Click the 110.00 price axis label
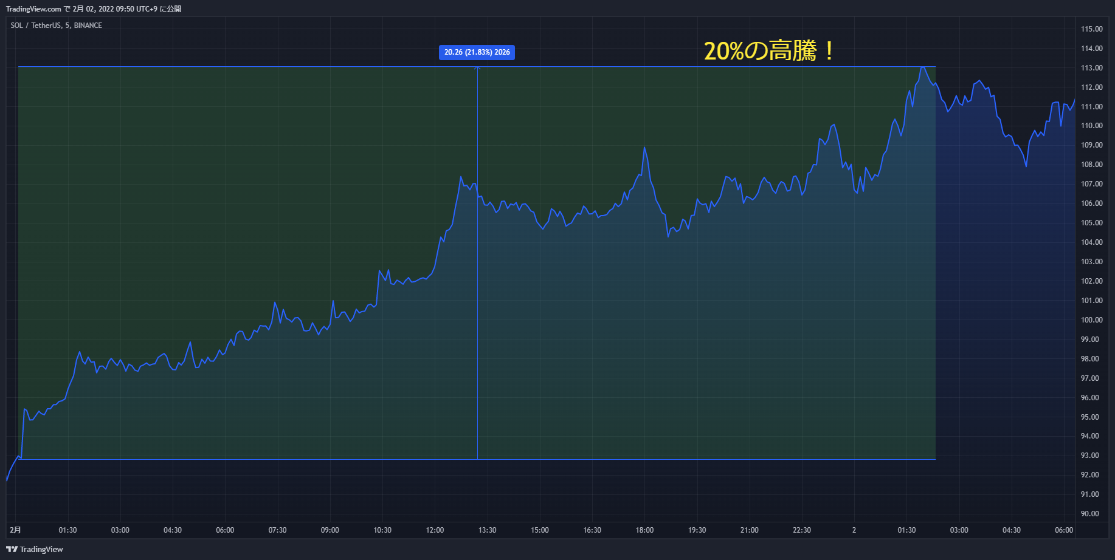This screenshot has width=1115, height=560. (x=1091, y=126)
